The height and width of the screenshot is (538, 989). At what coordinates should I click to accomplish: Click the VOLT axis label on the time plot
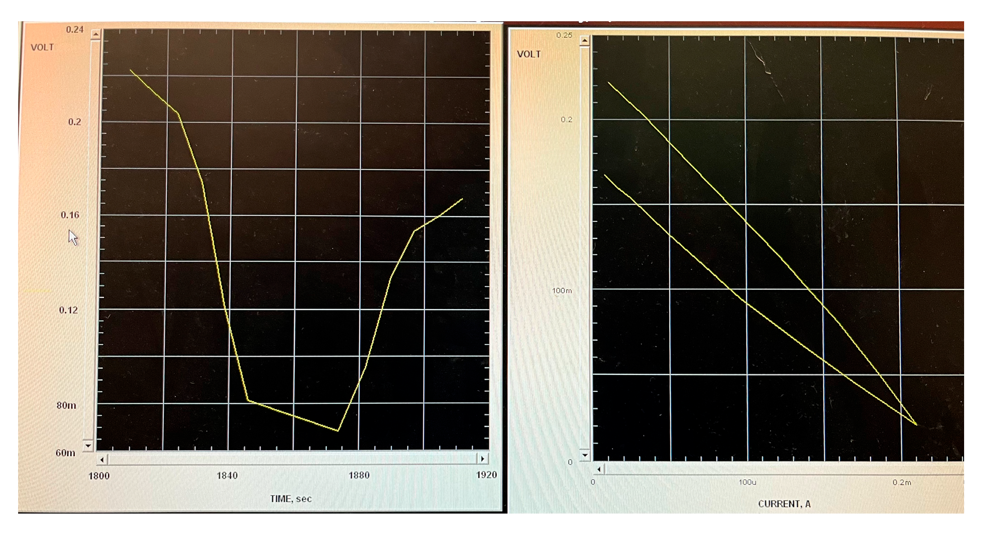coord(42,48)
